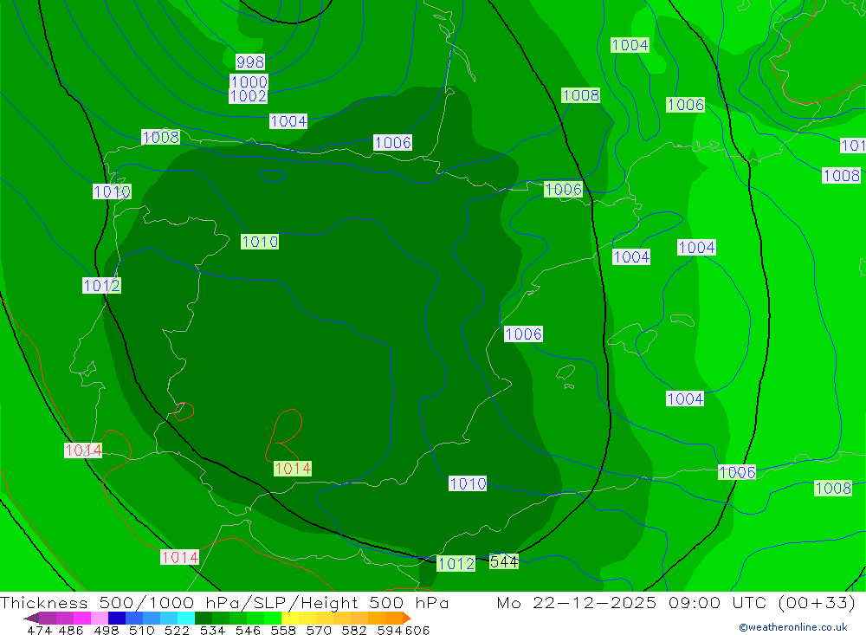Select the bright yellow legend swatch

click(290, 618)
